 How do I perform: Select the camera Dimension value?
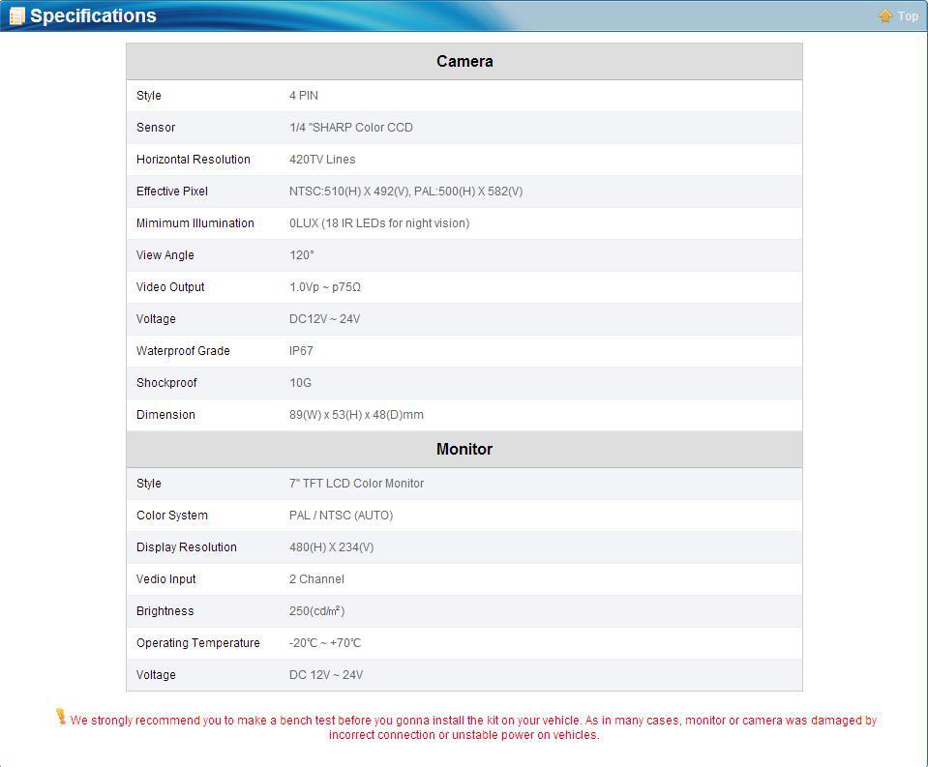coord(356,415)
